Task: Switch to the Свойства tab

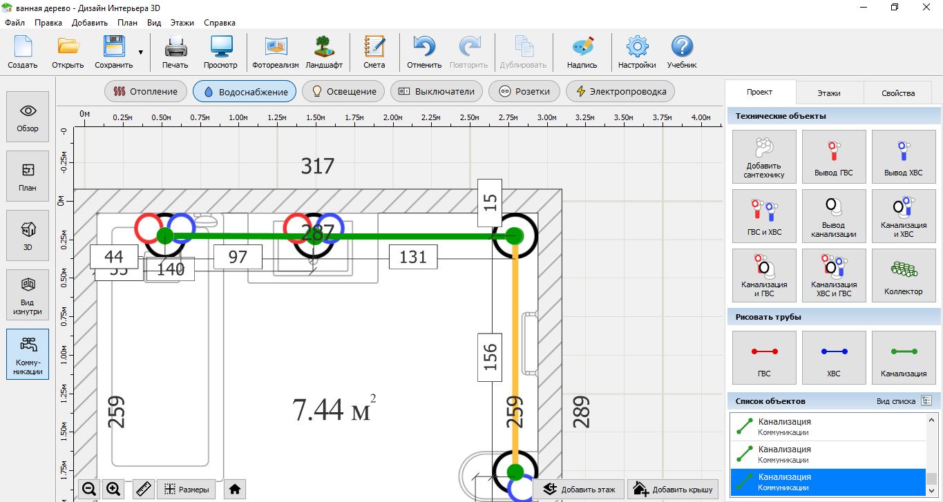Action: [x=897, y=93]
